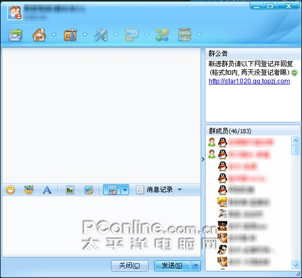Click the group share briefcase icon
This screenshot has height=278, width=302.
tap(71, 35)
